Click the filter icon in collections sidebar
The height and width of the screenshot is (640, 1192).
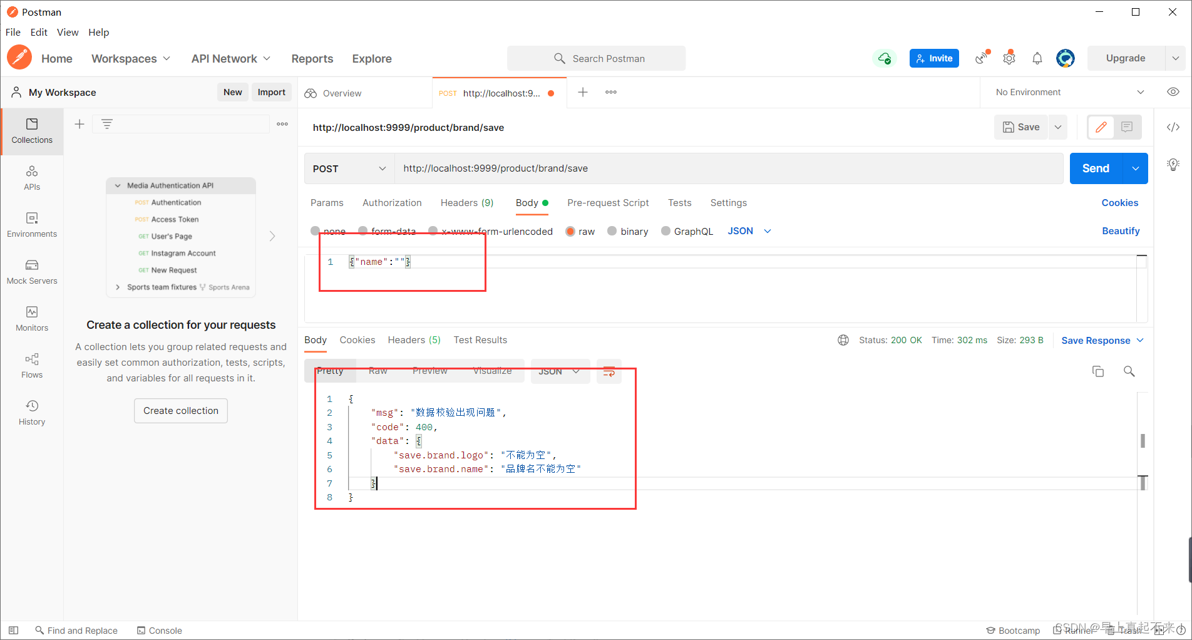(x=107, y=124)
